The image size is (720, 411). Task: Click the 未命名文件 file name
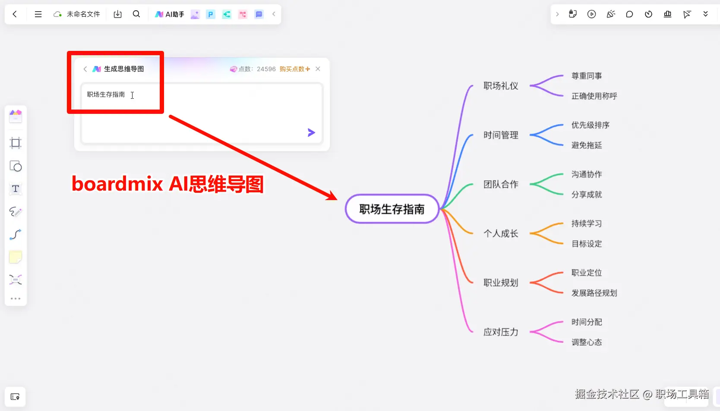point(83,14)
